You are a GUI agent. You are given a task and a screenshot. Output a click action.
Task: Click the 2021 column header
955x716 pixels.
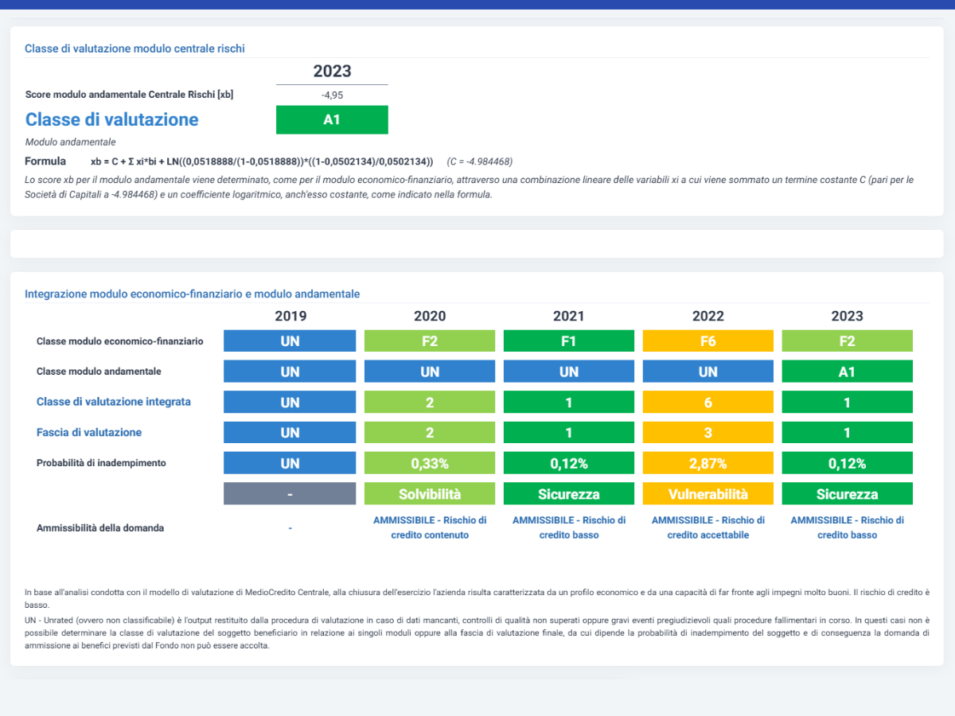click(x=569, y=316)
